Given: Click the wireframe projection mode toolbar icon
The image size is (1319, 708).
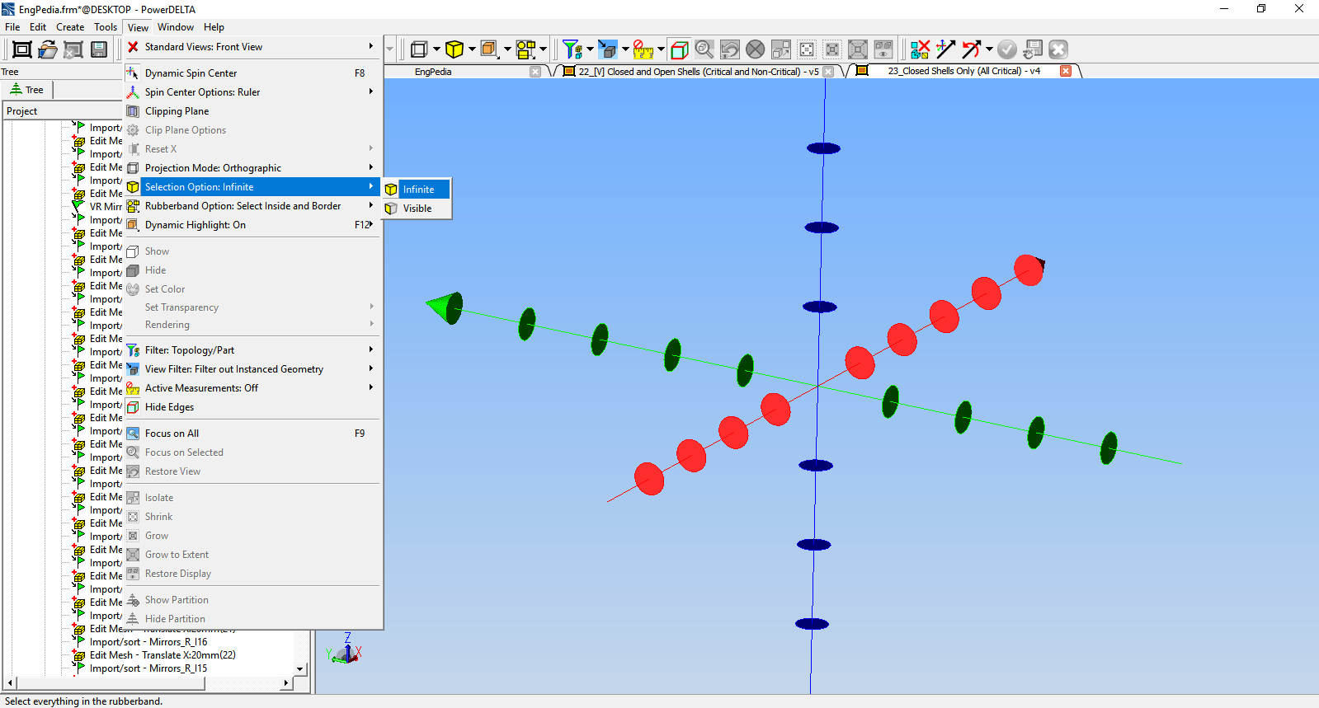Looking at the screenshot, I should click(x=419, y=49).
